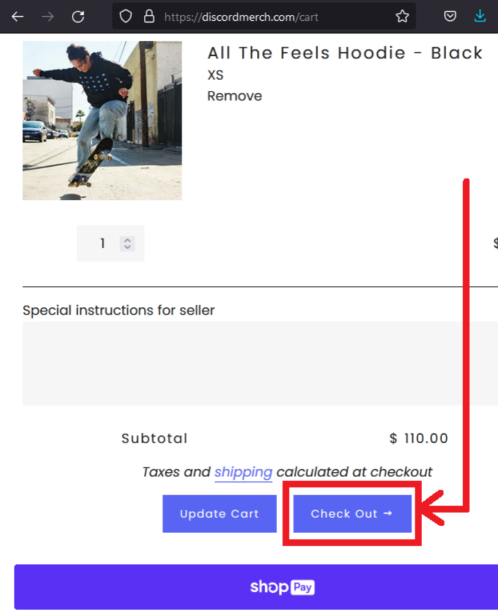Open the Downloads icon in the toolbar
This screenshot has height=613, width=498.
(480, 16)
